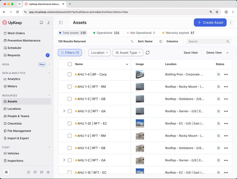The height and width of the screenshot is (179, 237).
Task: Check the AHU 1-3 | RFT - GA row
Action: click(70, 111)
